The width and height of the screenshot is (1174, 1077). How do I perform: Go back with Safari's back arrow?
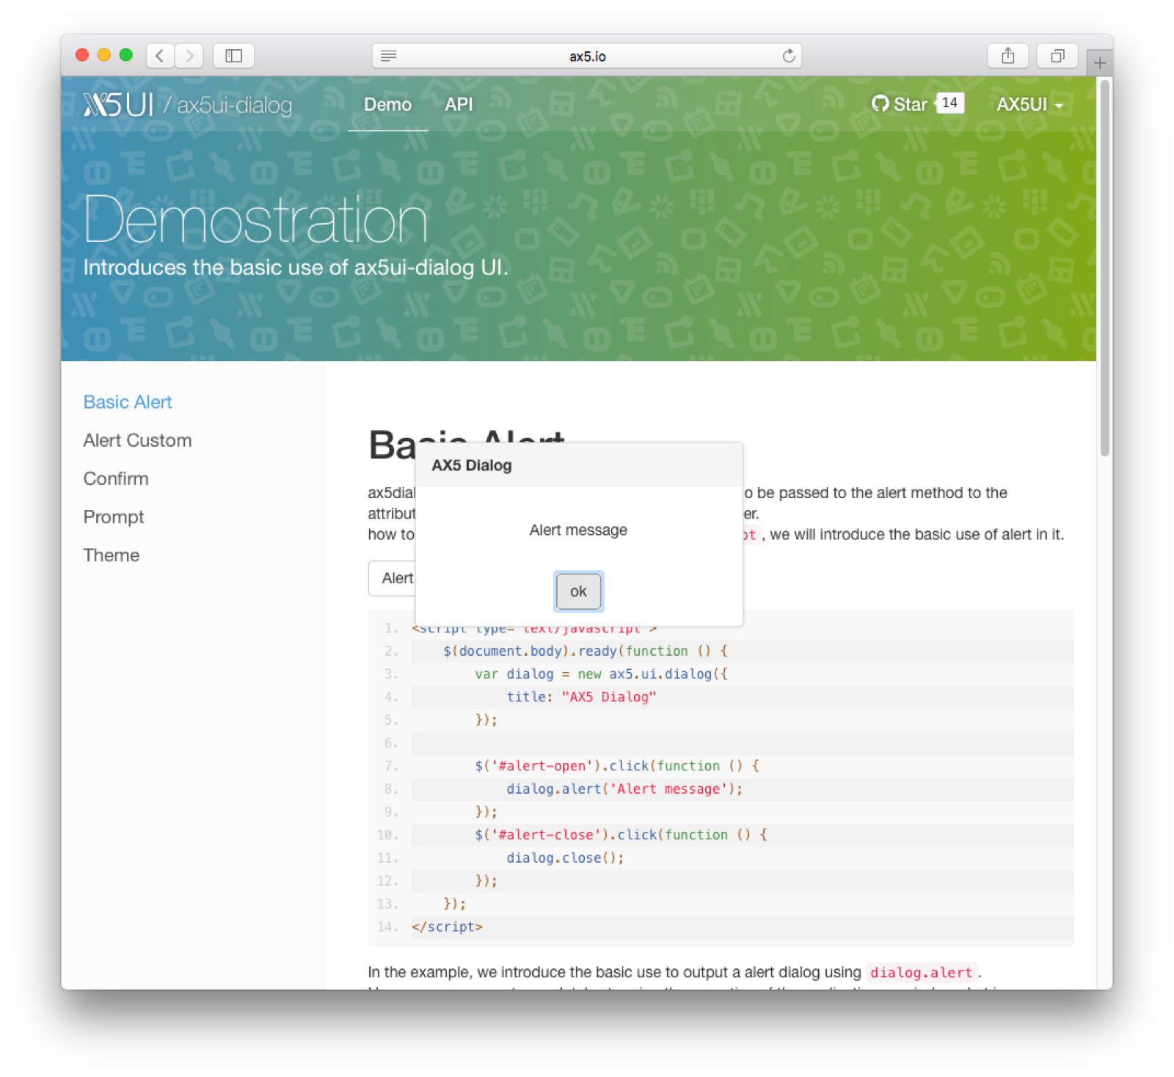click(x=160, y=56)
